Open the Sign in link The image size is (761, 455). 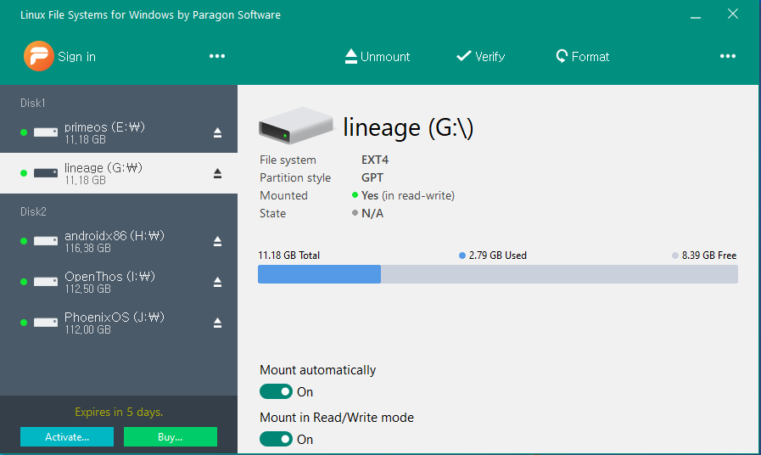(76, 57)
